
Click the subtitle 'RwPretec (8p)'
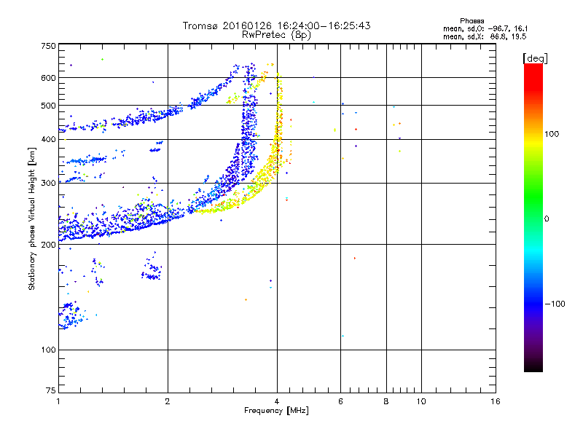pyautogui.click(x=276, y=35)
